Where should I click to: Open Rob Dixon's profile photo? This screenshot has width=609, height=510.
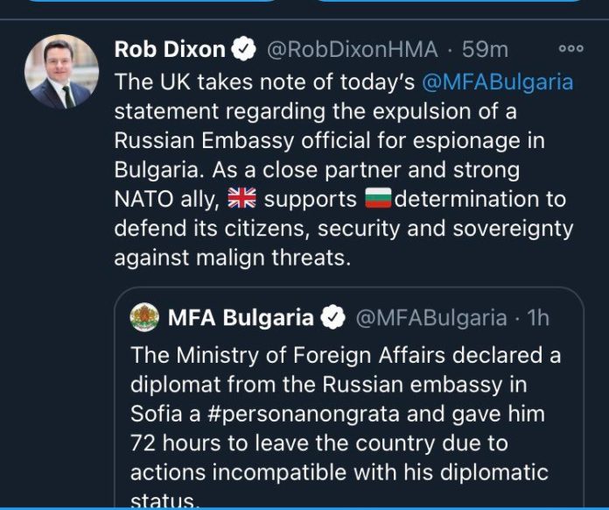point(56,72)
